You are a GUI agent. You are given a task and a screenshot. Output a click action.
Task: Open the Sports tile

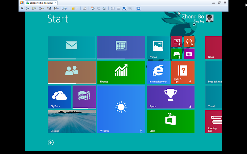[171, 97]
